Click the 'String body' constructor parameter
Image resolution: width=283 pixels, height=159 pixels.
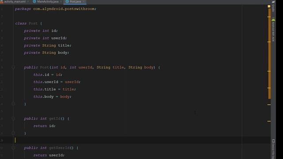[x=141, y=68]
